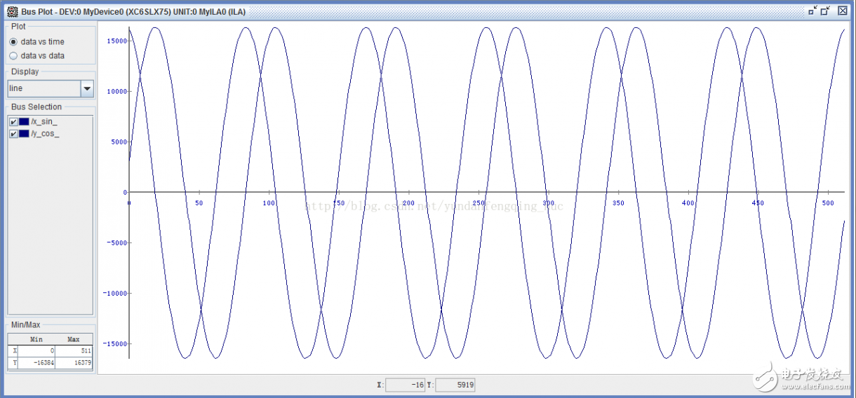The image size is (856, 398).
Task: Click the /x_sin_ color swatch
Action: (25, 122)
